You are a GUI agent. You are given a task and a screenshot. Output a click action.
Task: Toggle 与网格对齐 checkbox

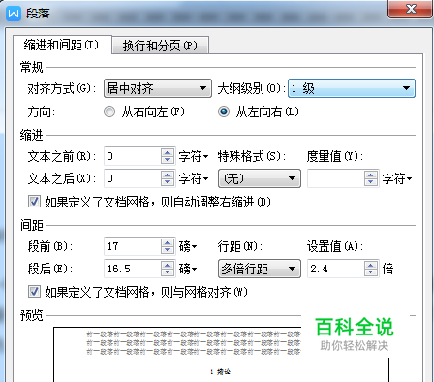click(x=34, y=292)
